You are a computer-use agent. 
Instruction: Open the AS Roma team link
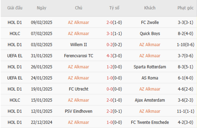(x=150, y=78)
